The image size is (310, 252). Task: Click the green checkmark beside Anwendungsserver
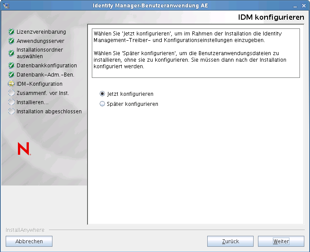(11, 41)
